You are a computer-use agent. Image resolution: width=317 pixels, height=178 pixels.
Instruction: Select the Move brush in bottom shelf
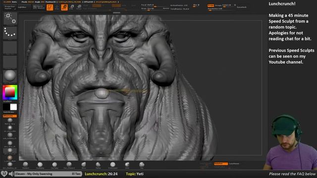[84, 165]
